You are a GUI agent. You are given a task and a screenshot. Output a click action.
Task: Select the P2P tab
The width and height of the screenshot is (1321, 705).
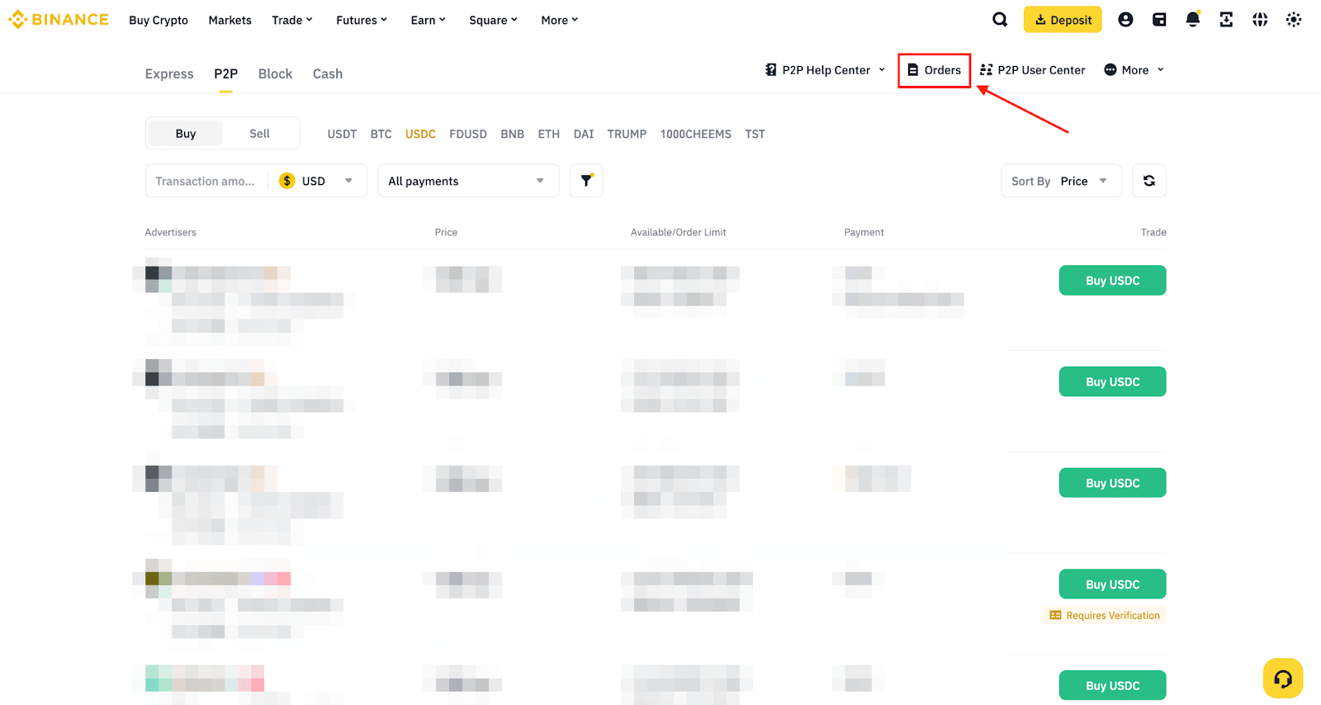coord(225,73)
